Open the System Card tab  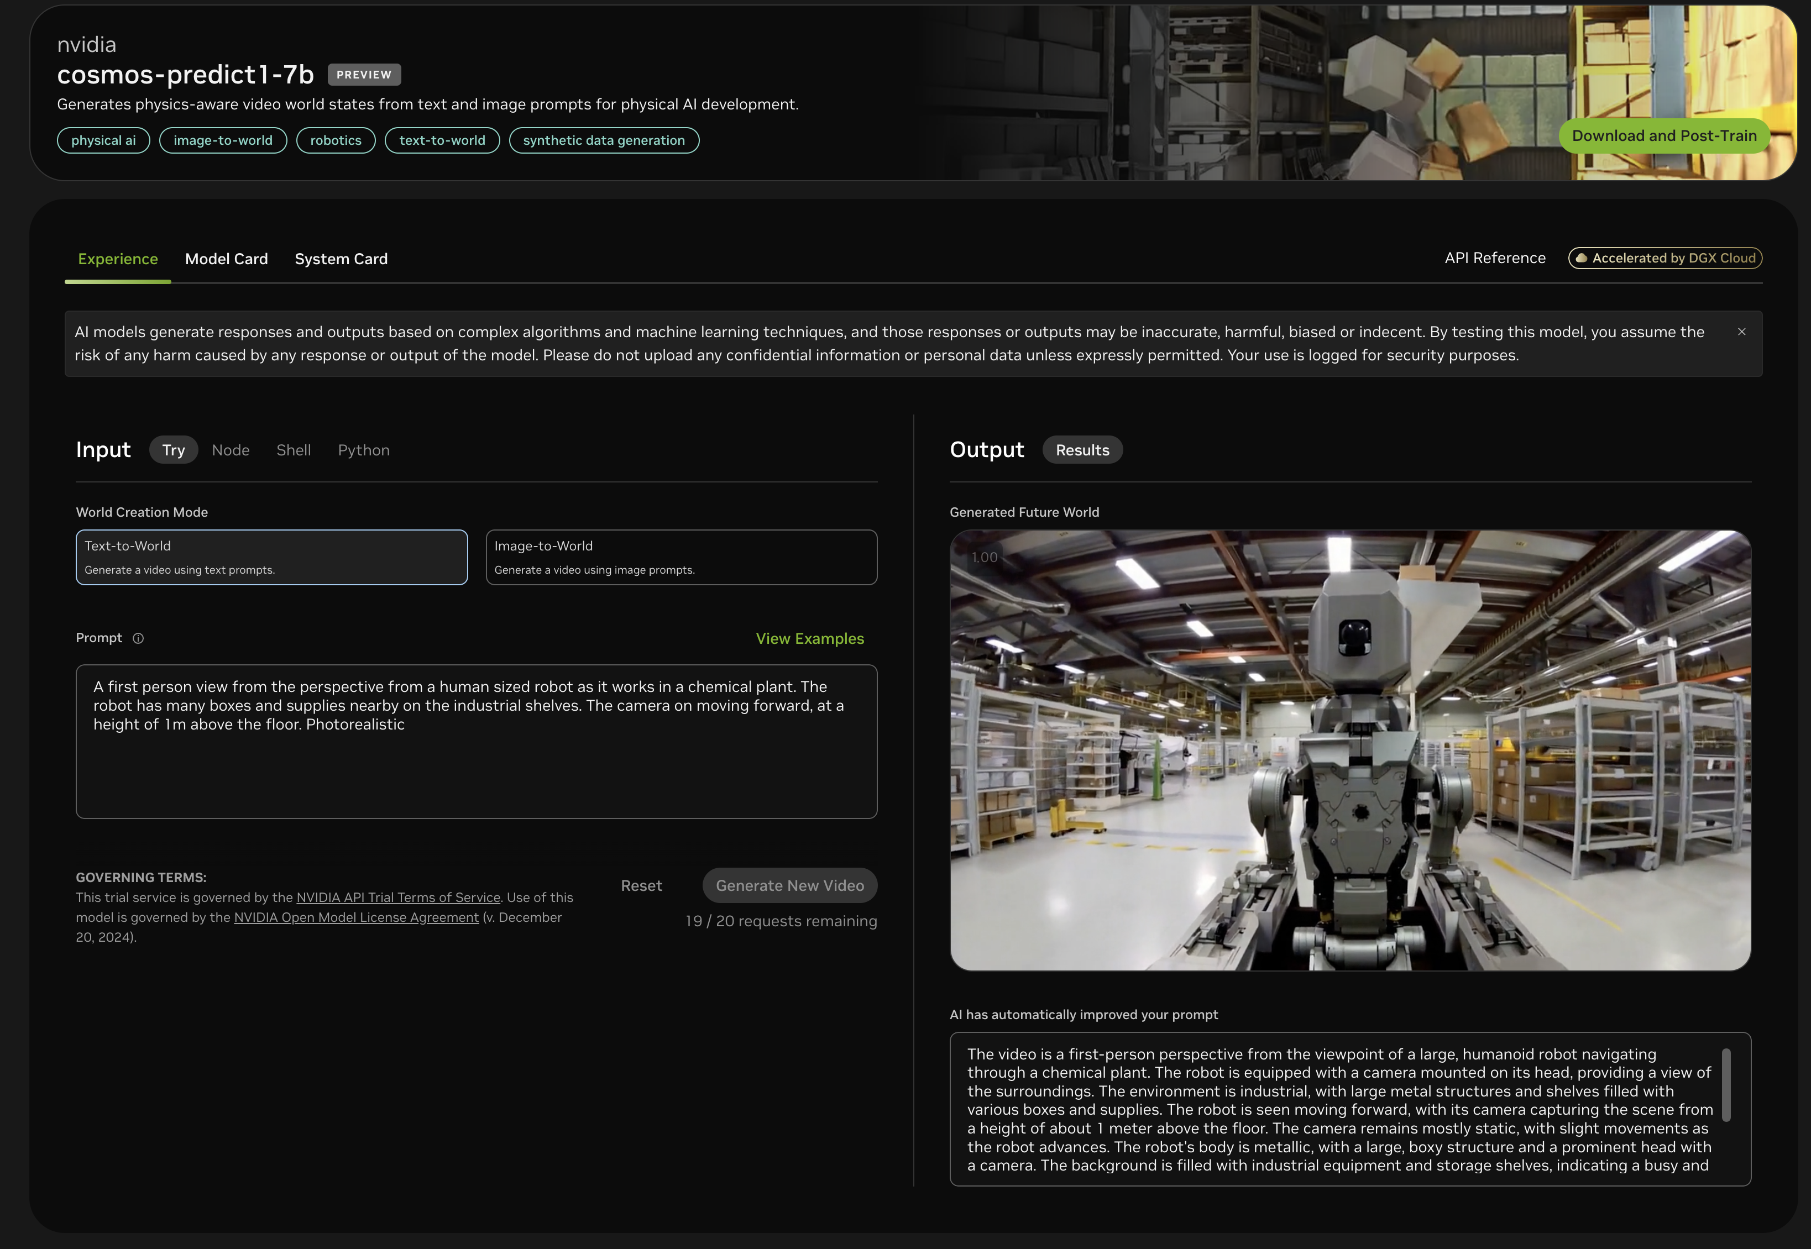point(341,259)
